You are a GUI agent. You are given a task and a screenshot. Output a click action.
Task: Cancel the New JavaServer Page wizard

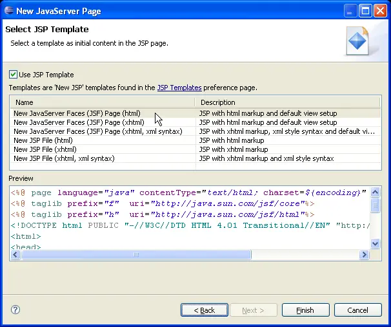click(x=357, y=310)
